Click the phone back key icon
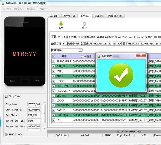Viewport: 161px width, 145px height. [37, 81]
